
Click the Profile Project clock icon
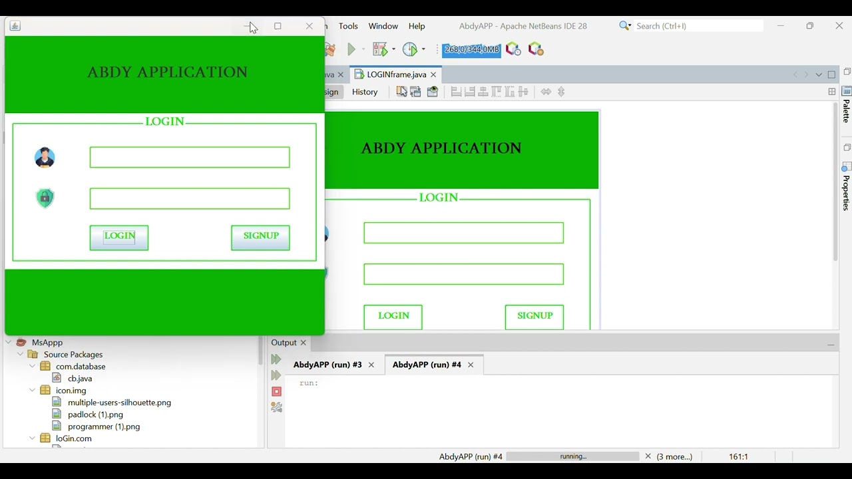(x=410, y=49)
